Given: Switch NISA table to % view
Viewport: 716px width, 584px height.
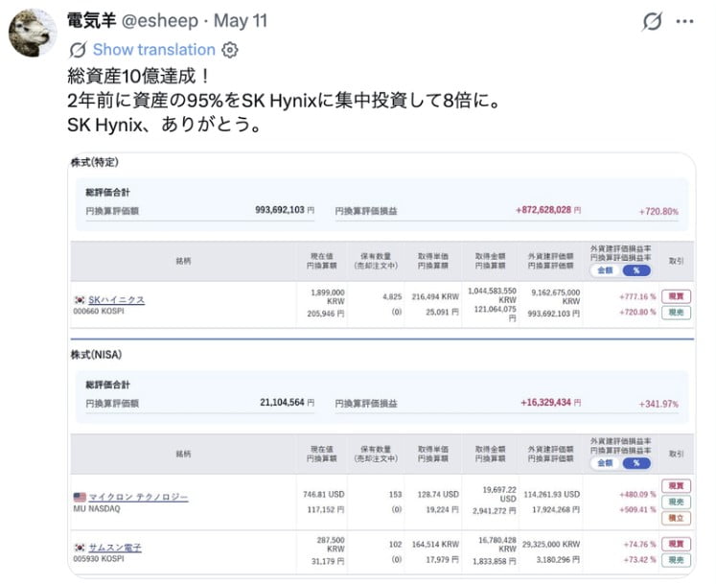Looking at the screenshot, I should click(x=636, y=463).
